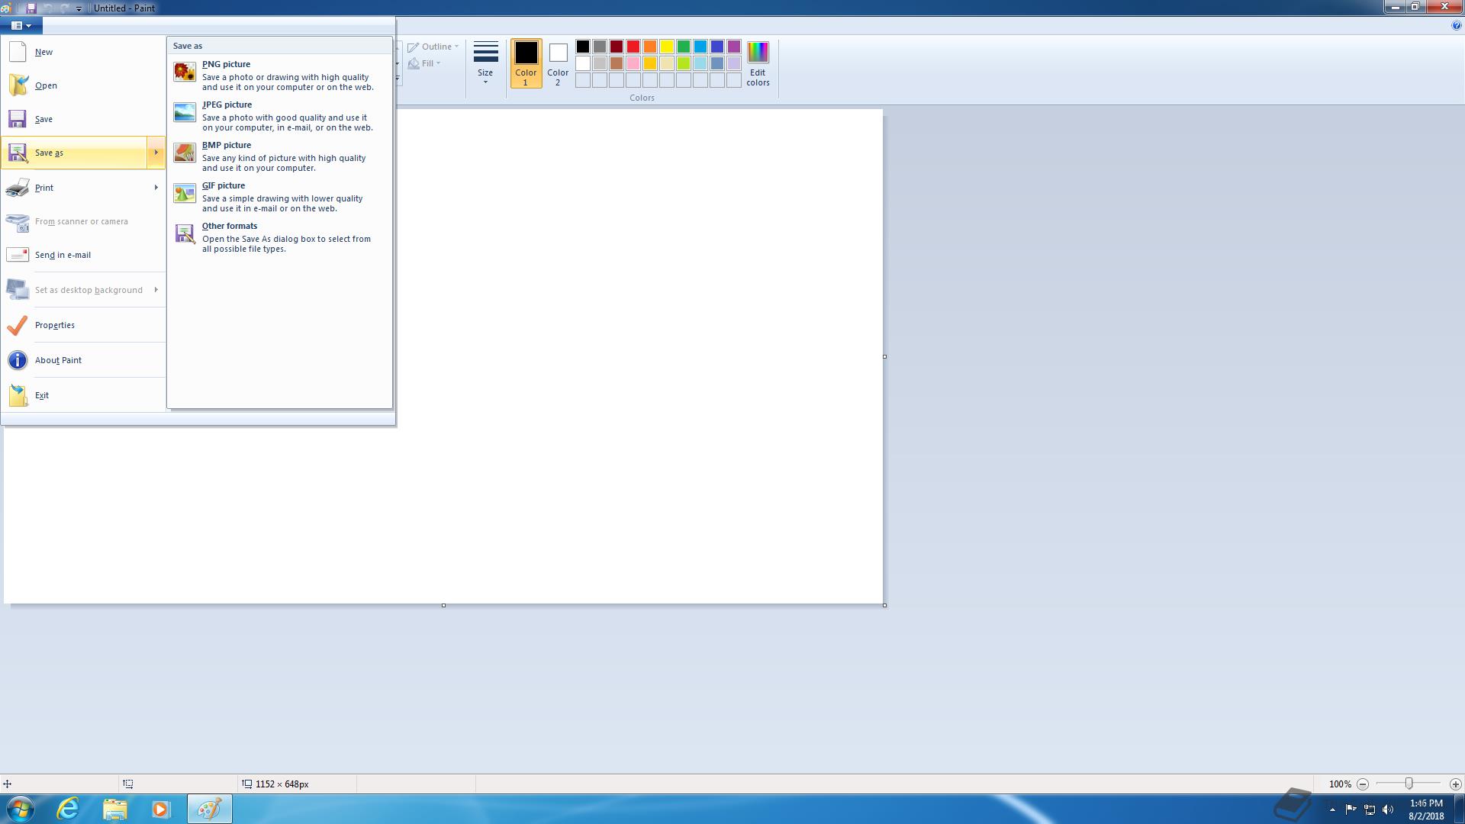Click the Action Center flag tray icon

click(x=1351, y=810)
